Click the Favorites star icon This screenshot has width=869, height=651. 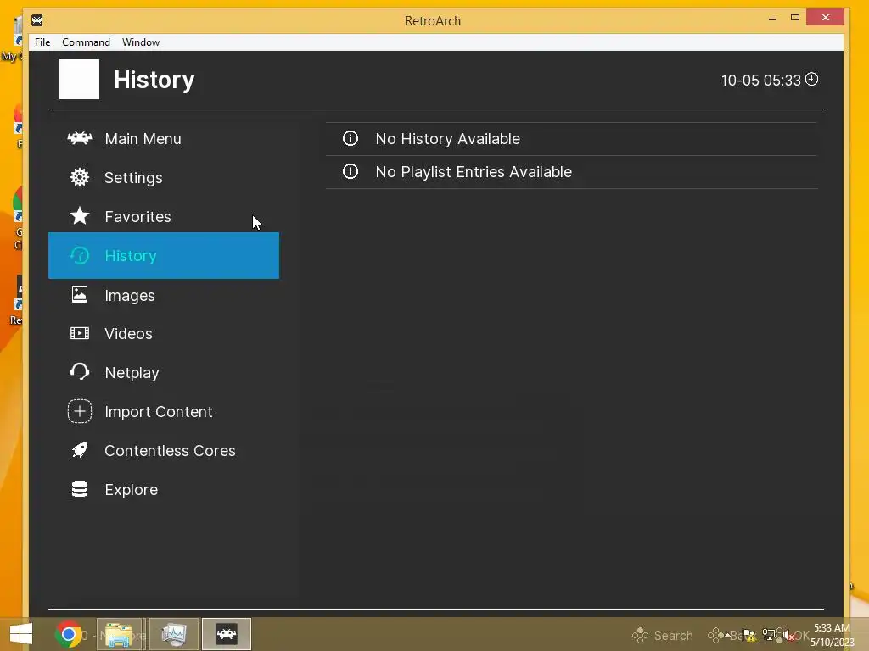click(x=80, y=216)
